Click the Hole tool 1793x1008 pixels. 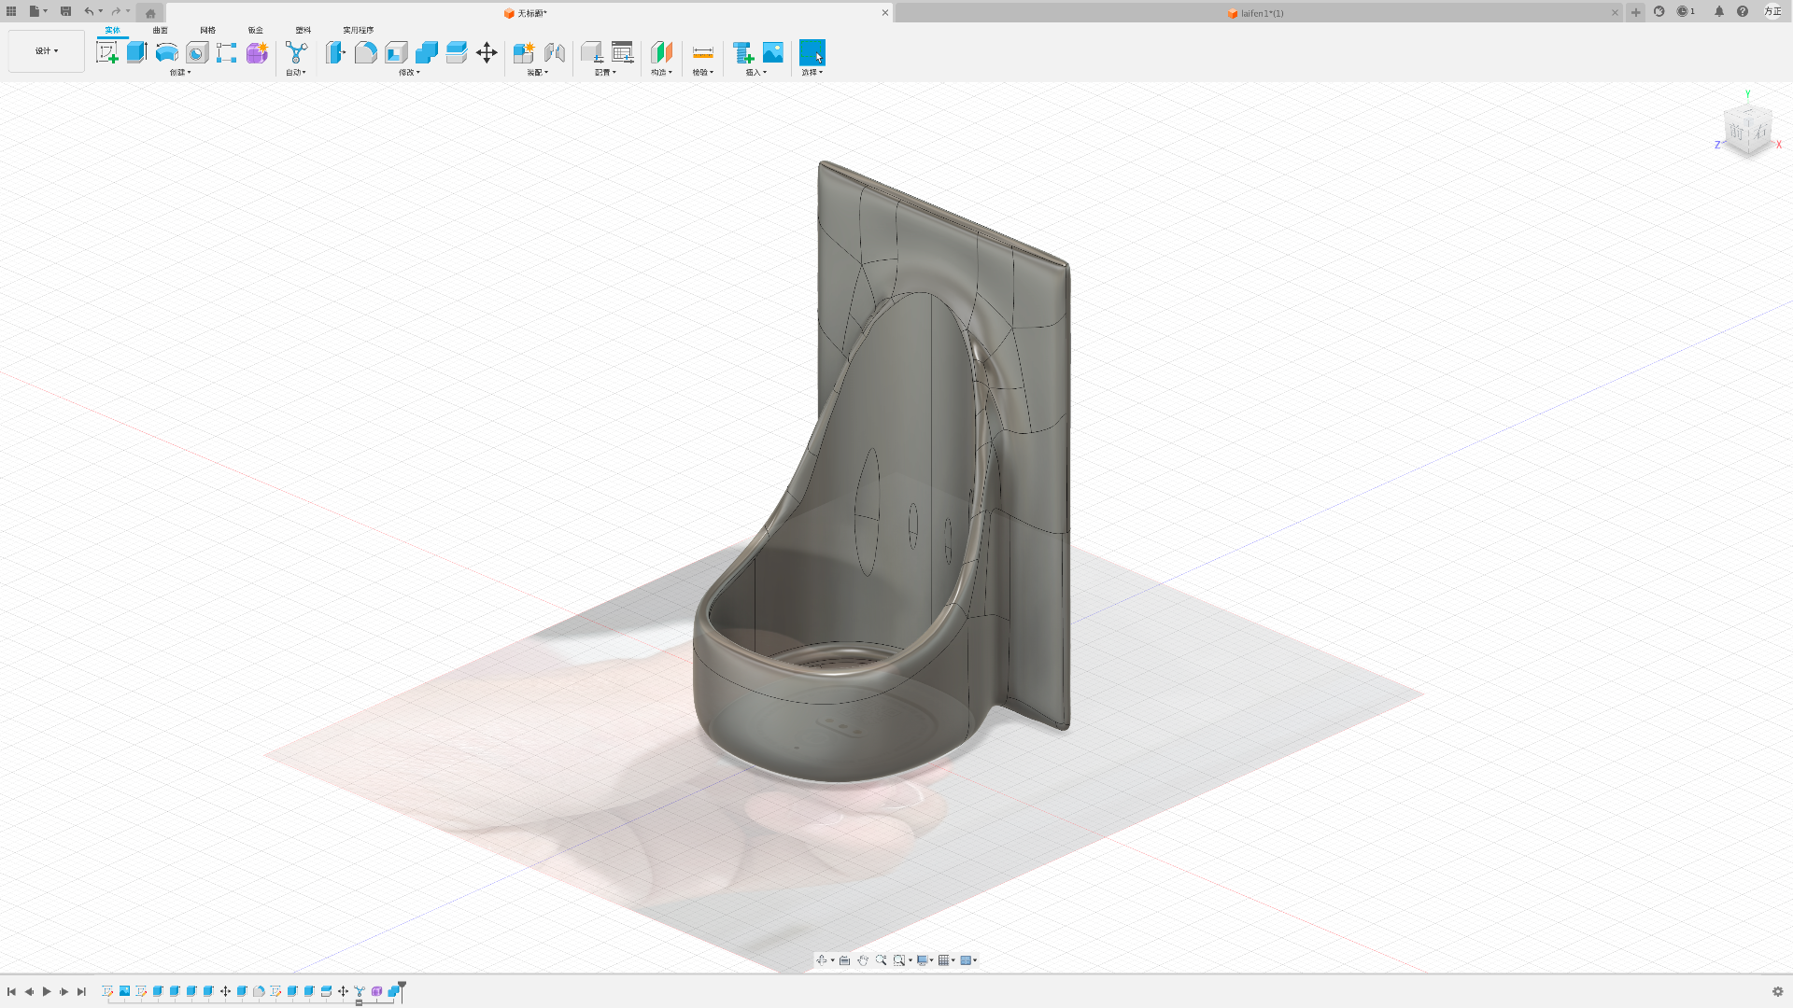[197, 53]
